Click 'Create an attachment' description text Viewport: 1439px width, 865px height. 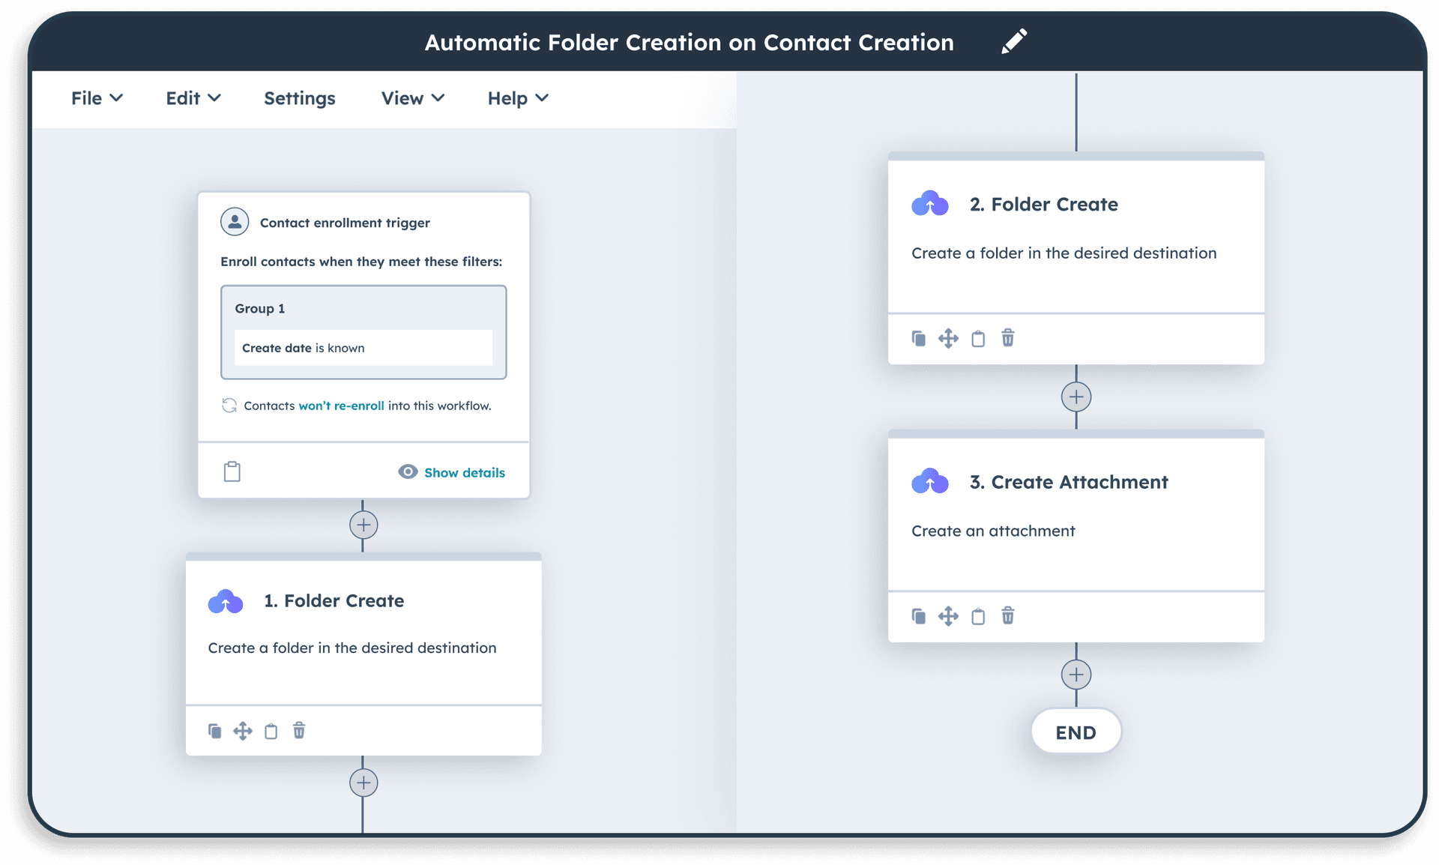993,531
